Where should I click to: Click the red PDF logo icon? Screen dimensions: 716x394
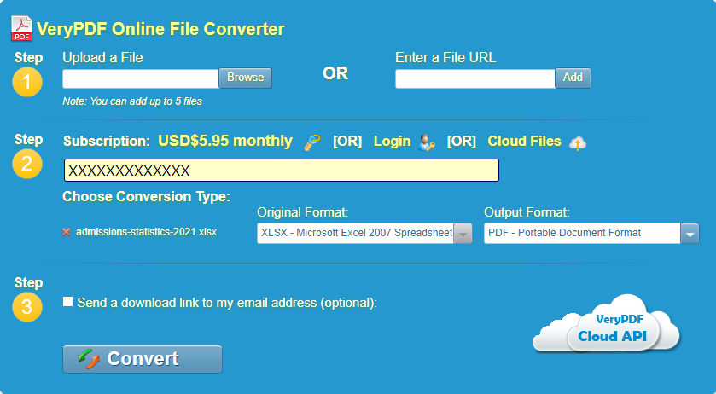21,28
